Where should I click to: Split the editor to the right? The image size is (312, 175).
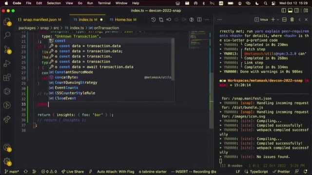[x=199, y=19]
